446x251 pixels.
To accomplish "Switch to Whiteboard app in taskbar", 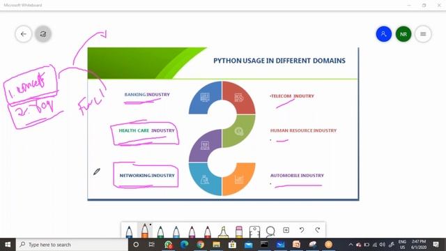I will click(280, 245).
